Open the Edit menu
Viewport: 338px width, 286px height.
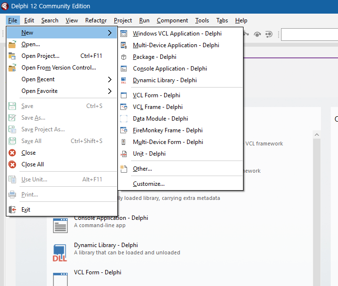29,20
